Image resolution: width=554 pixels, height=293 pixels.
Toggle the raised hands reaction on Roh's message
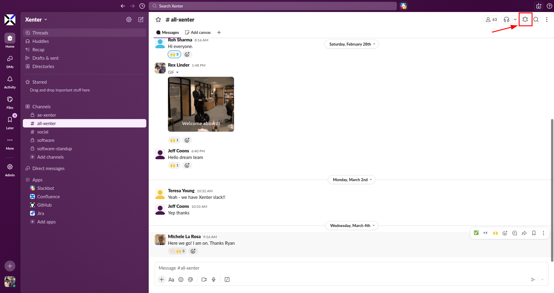click(174, 54)
